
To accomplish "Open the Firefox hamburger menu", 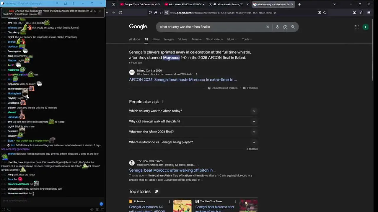I will 369,13.
